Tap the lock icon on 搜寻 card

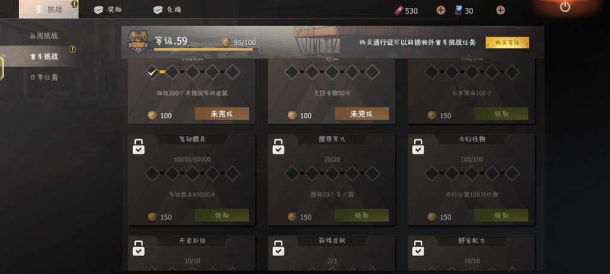(x=278, y=147)
